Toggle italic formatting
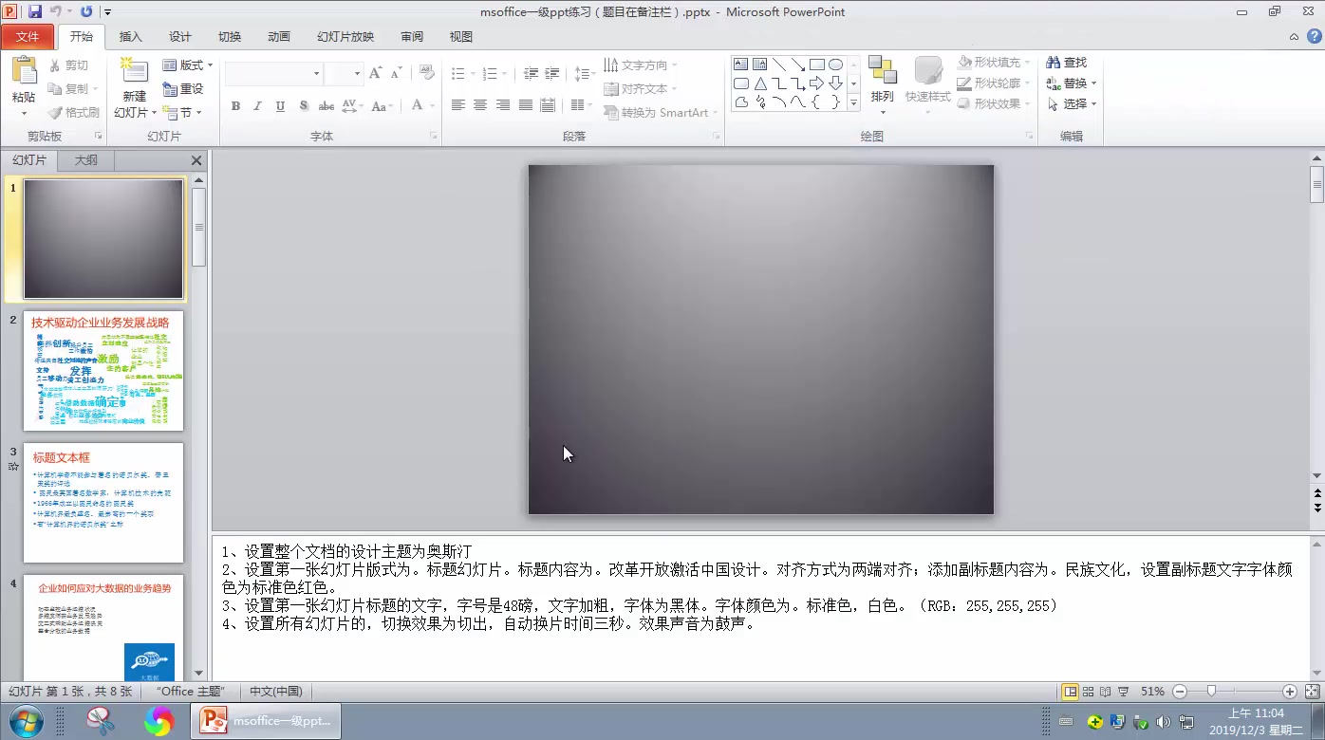The width and height of the screenshot is (1325, 740). [257, 106]
